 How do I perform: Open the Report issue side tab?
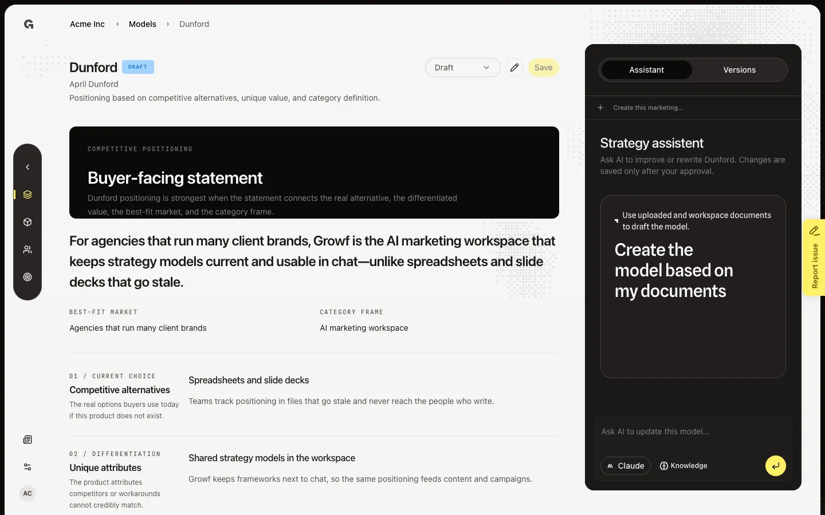coord(814,257)
